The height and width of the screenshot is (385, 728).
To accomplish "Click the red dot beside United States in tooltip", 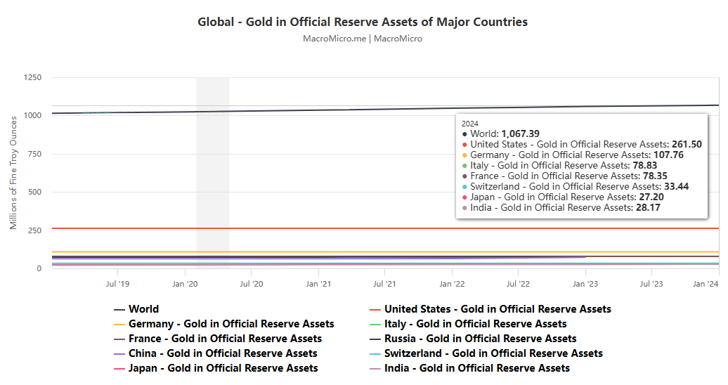I will click(464, 145).
